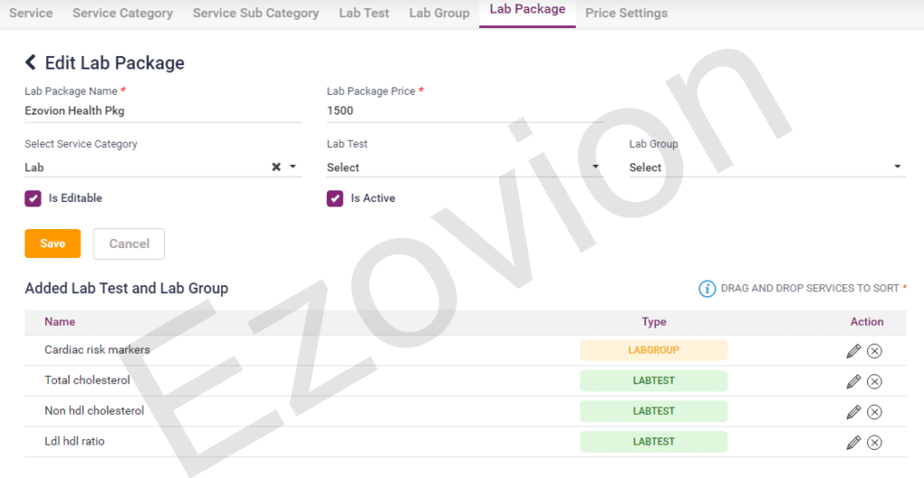Image resolution: width=924 pixels, height=478 pixels.
Task: Click the Lab Package Price field
Action: (464, 111)
